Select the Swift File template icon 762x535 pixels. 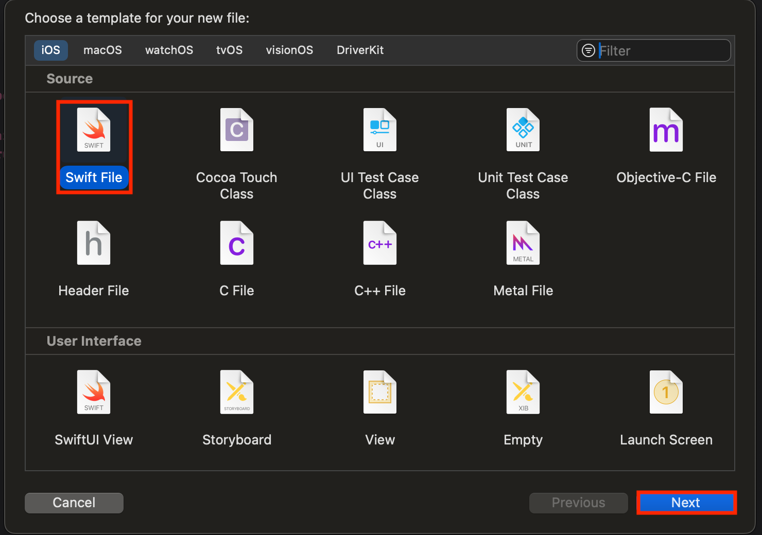point(94,130)
